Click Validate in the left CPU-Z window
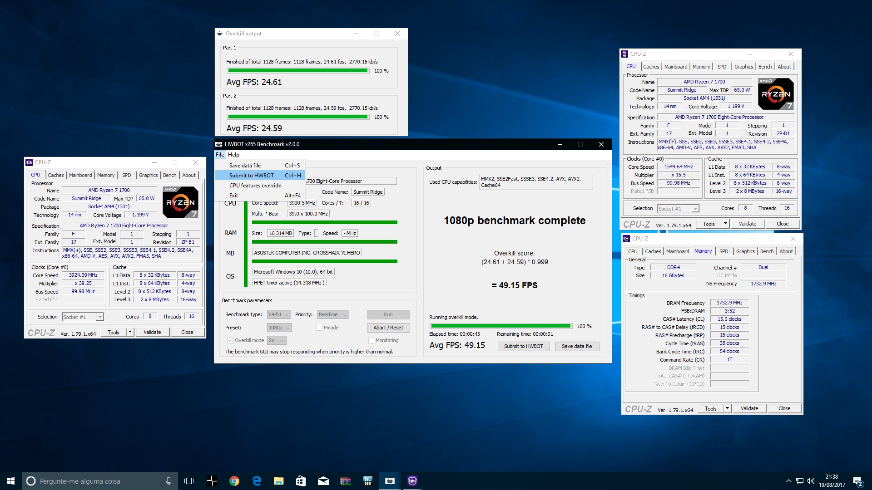The height and width of the screenshot is (490, 872). (x=152, y=332)
